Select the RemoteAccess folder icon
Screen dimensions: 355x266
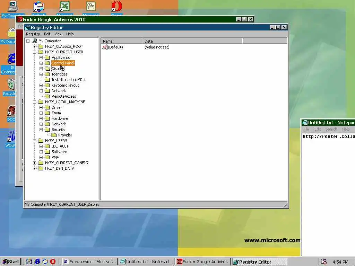47,96
